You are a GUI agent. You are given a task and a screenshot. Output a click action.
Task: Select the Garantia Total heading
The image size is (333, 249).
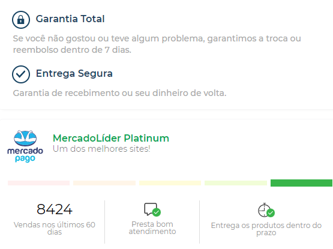pos(70,19)
